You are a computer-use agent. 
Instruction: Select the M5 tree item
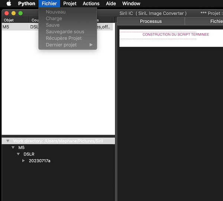point(22,148)
